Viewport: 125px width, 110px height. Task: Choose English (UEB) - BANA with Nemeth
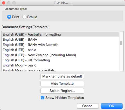pyautogui.click(x=60, y=45)
